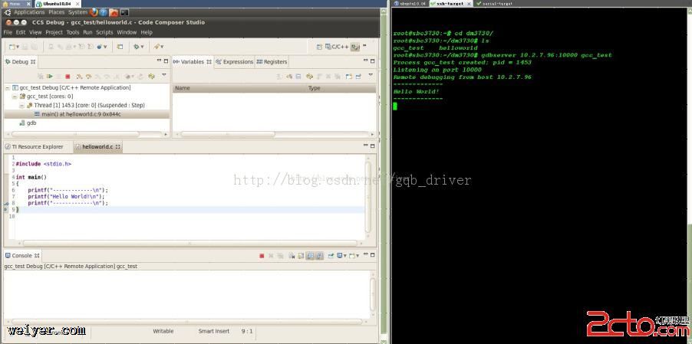Open the Project menu in menu bar
Screen dimensions: 692x344
click(x=54, y=32)
